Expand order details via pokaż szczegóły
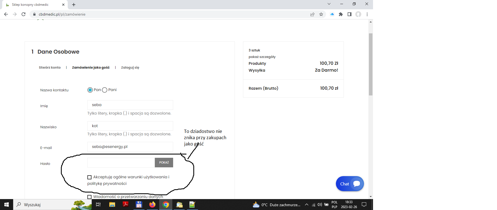 [262, 57]
